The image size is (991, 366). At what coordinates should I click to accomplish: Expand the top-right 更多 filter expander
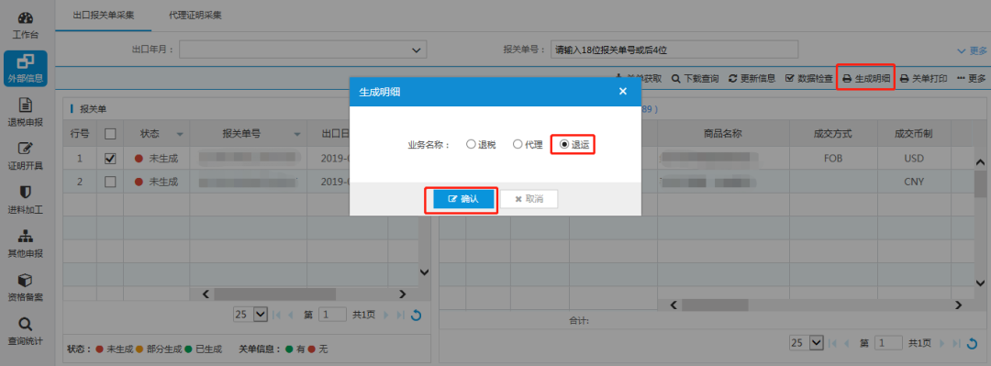pos(972,50)
